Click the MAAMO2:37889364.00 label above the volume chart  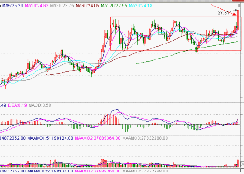tap(98, 138)
